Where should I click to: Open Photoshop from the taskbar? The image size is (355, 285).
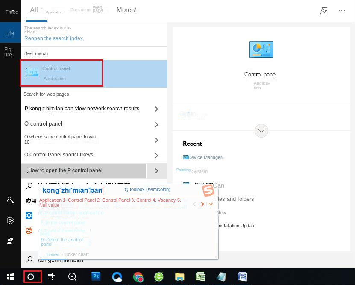point(96,276)
